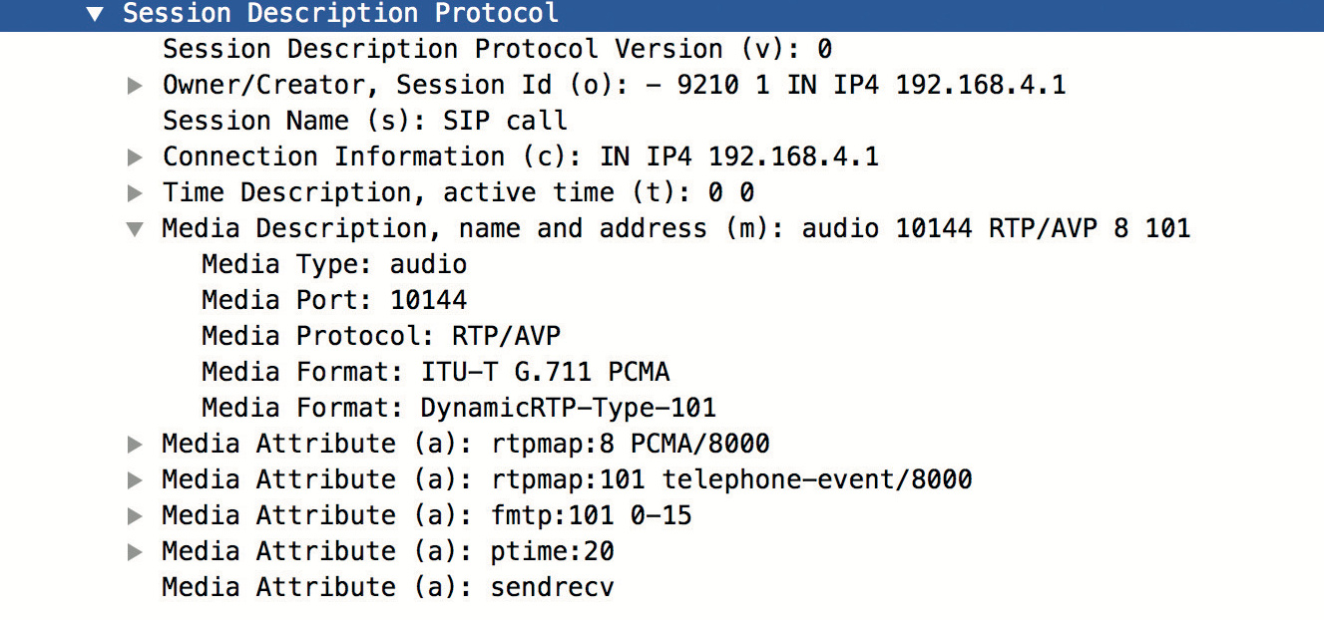Select the Media Protocol: RTP/AVP field

click(x=380, y=336)
